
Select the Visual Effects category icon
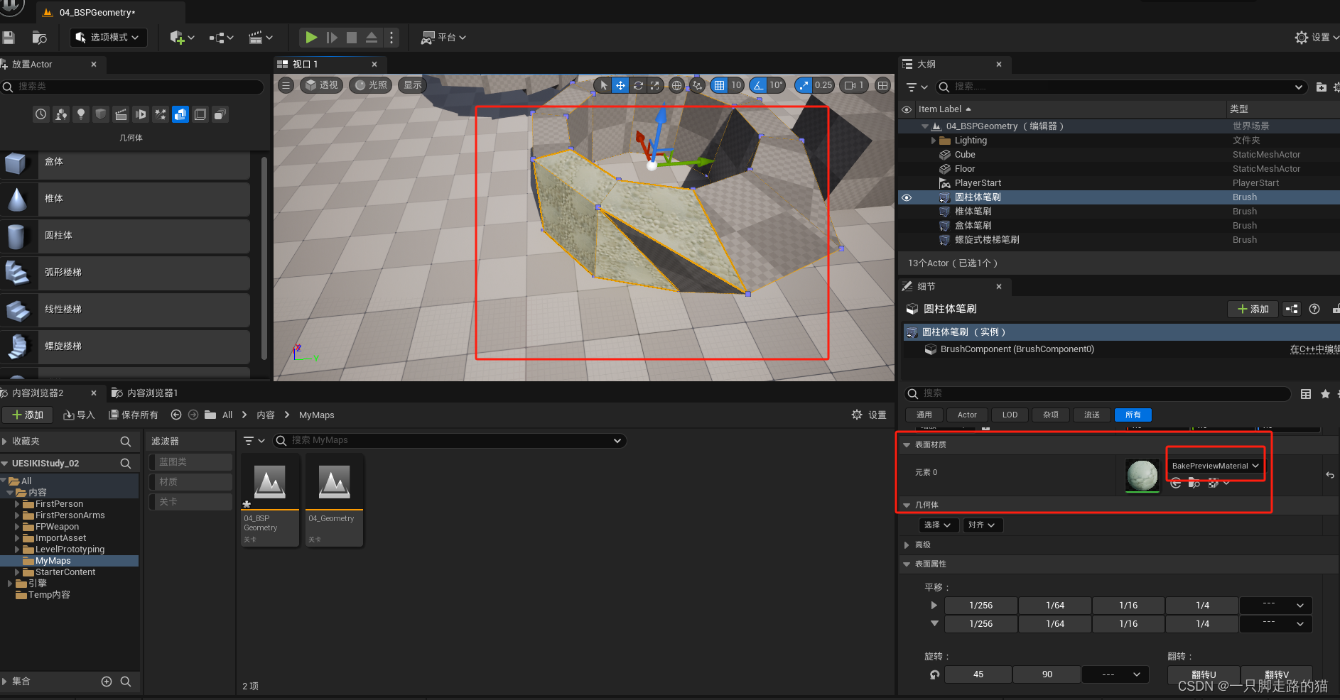tap(161, 114)
